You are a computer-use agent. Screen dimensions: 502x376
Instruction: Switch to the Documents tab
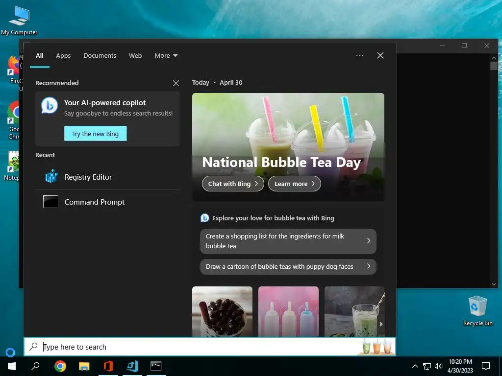100,56
